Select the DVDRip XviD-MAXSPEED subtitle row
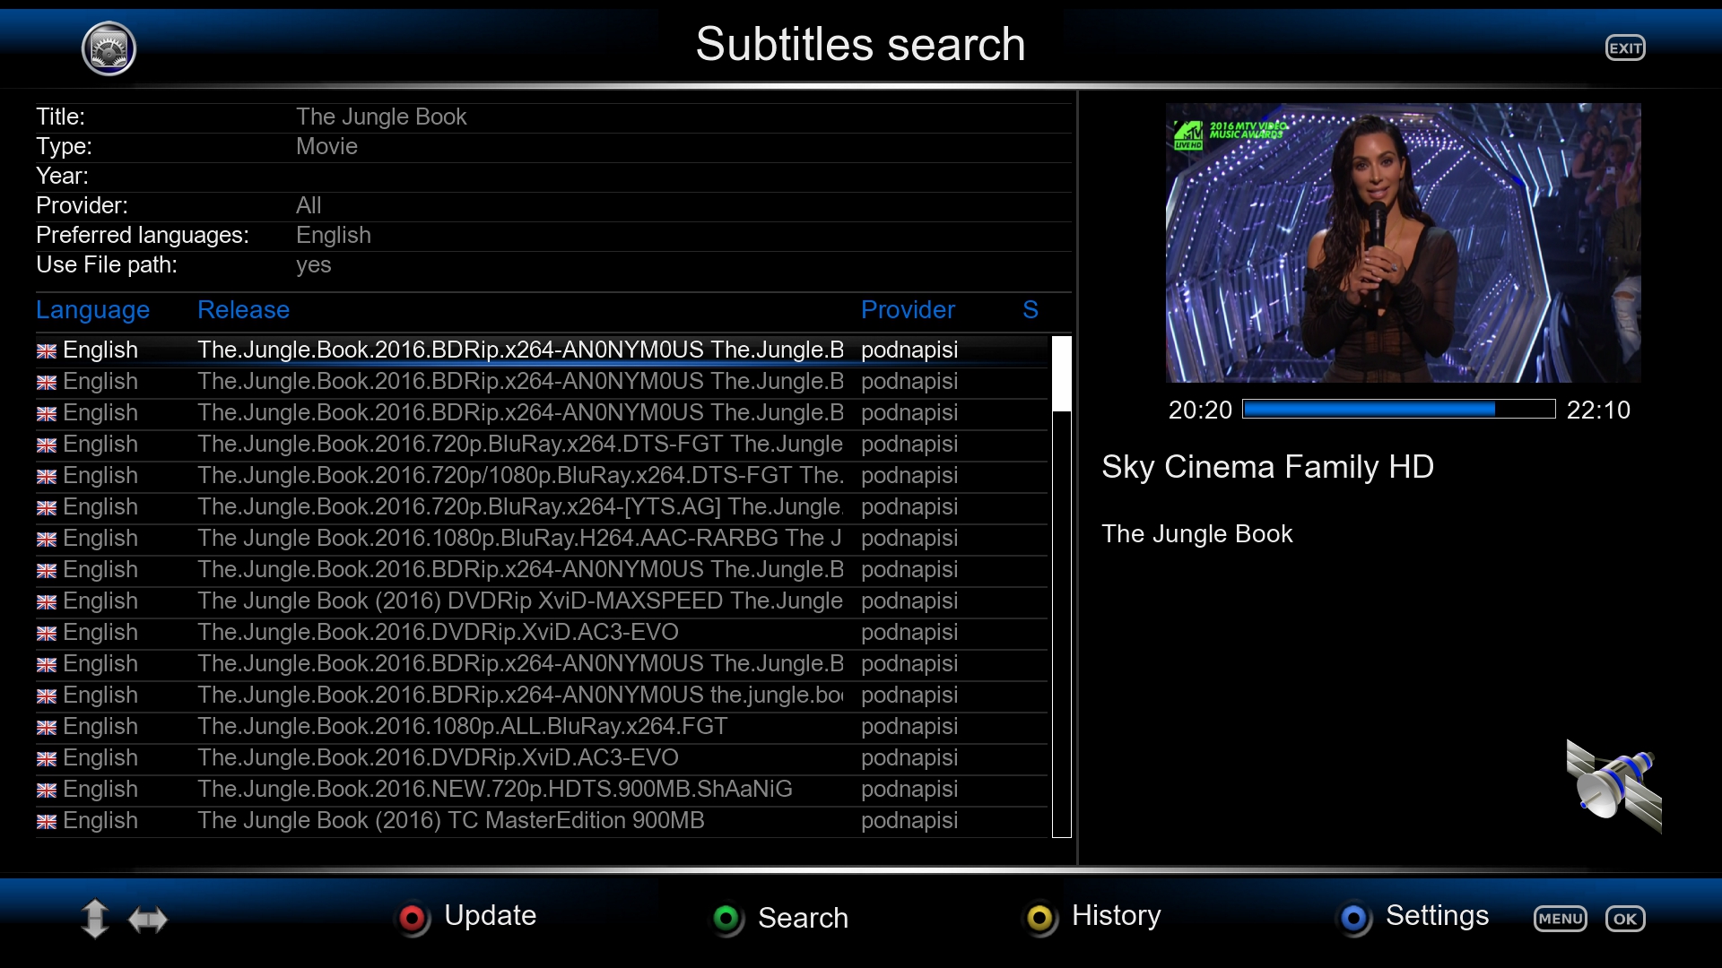 pos(520,601)
